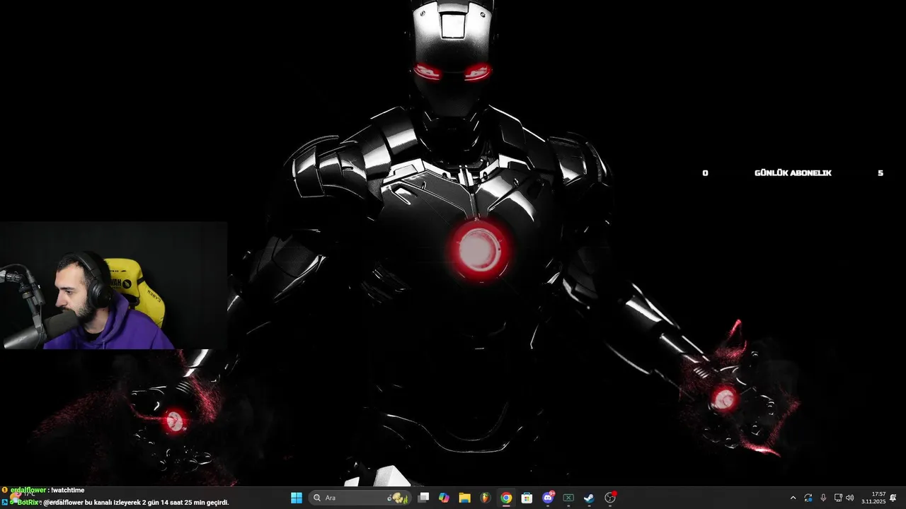Viewport: 906px width, 509px height.
Task: Launch FL Studio from the taskbar
Action: (485, 498)
